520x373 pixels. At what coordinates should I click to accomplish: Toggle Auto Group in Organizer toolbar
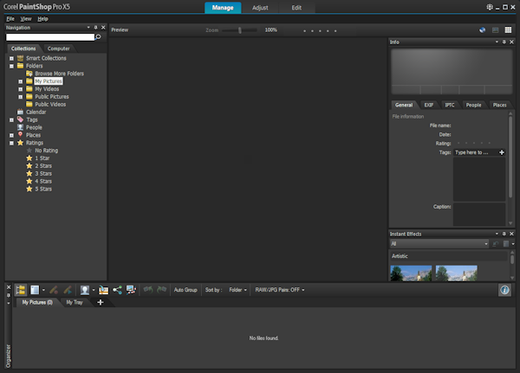click(185, 290)
